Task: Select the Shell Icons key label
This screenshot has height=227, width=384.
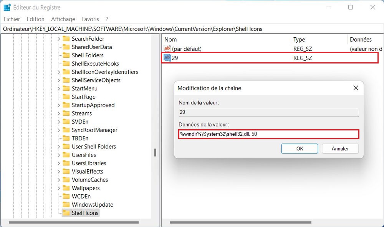Action: click(85, 213)
